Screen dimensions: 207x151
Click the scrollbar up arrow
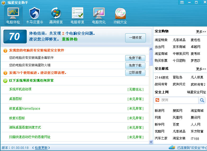[151, 49]
